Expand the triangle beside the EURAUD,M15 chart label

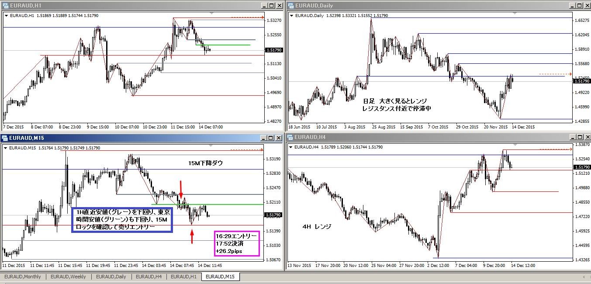pos(6,148)
